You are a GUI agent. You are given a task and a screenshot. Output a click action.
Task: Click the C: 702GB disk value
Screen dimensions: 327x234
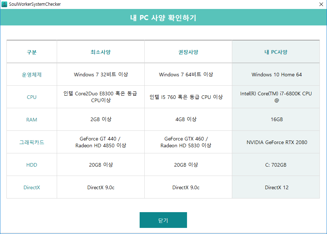click(x=276, y=165)
